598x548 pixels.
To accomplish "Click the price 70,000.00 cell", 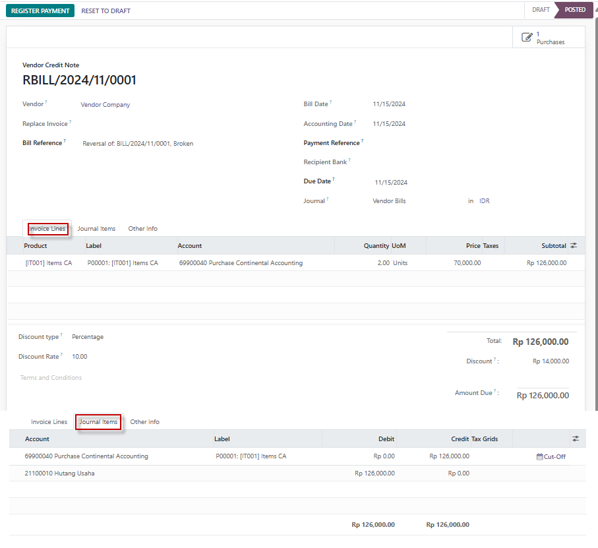I will pos(467,263).
